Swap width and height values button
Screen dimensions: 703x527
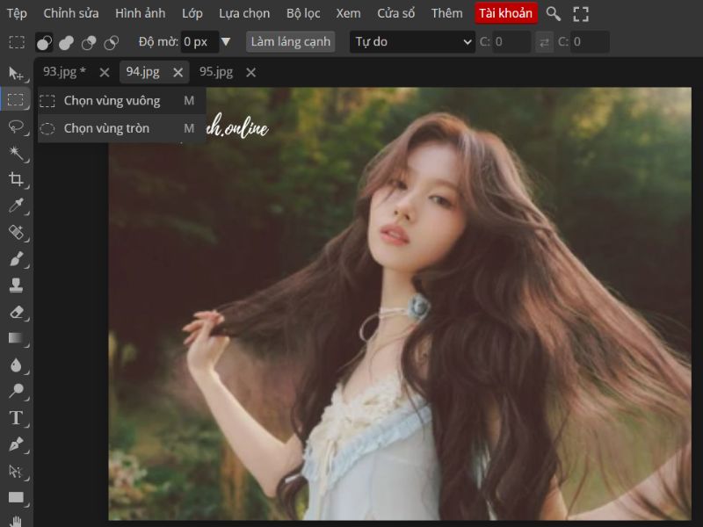click(544, 42)
